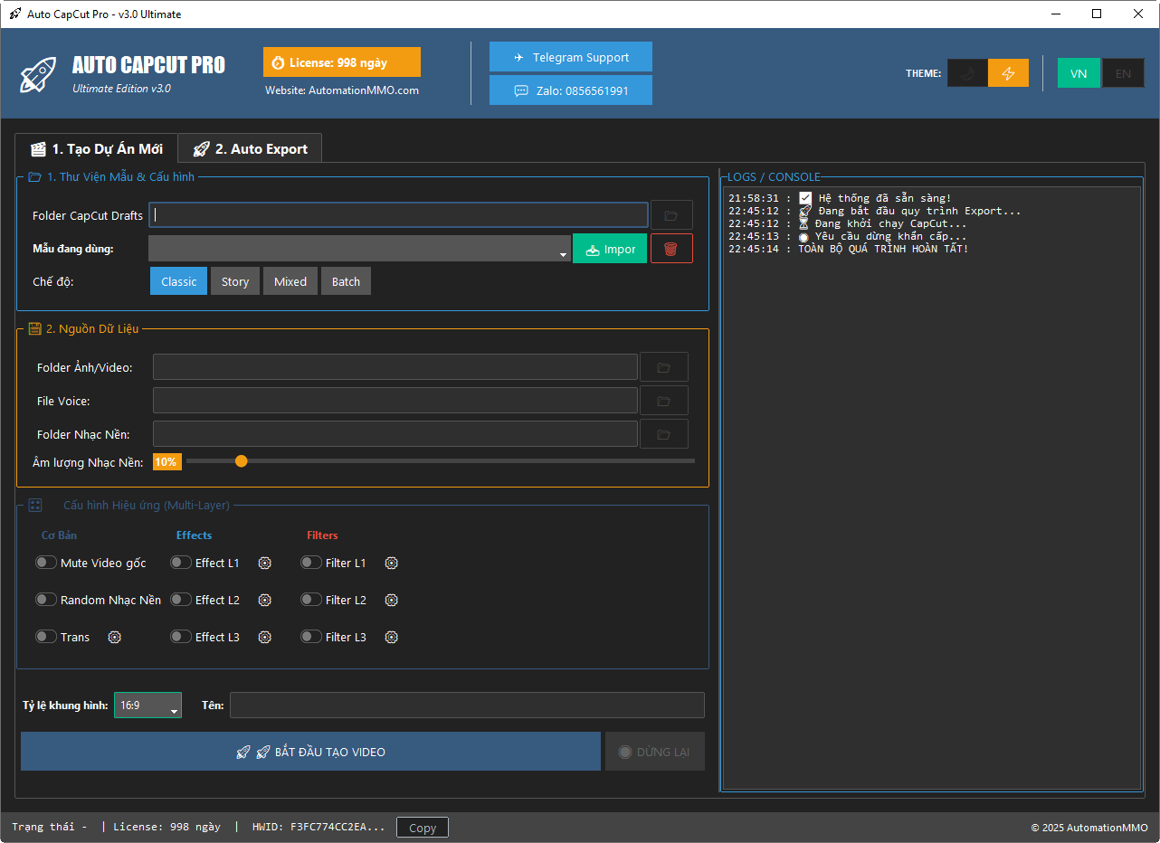Click log line 'Yêu cầu dừng khẩn cấp...'
The height and width of the screenshot is (843, 1160).
pyautogui.click(x=890, y=236)
